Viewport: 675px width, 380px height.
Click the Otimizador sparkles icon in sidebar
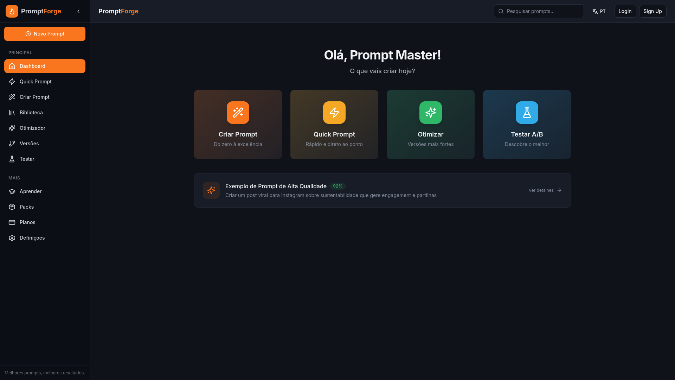coord(12,128)
